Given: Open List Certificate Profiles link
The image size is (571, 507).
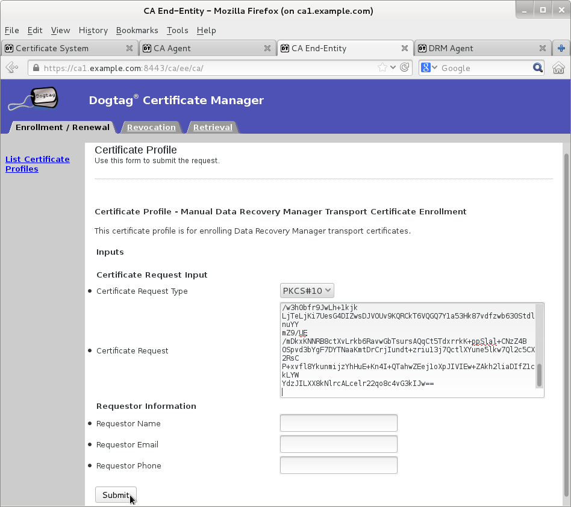Looking at the screenshot, I should pos(37,164).
